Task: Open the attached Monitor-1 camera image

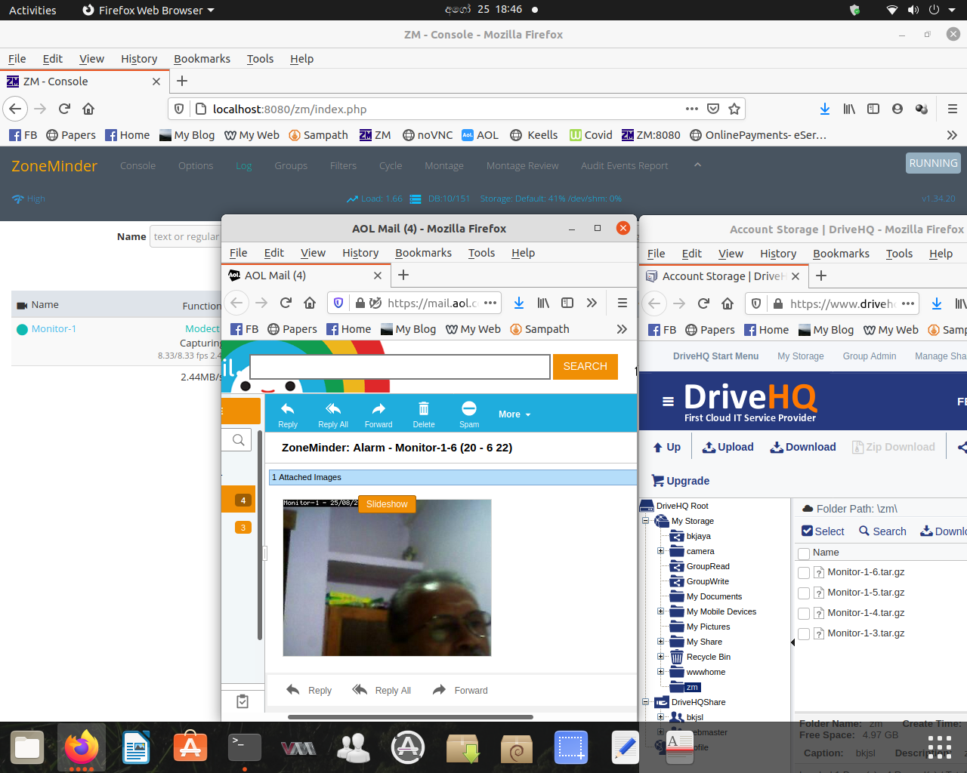Action: coord(387,577)
